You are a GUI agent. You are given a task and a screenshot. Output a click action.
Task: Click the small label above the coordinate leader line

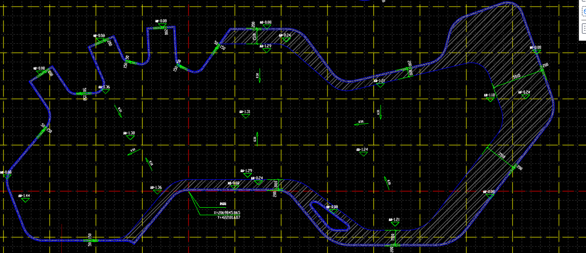point(223,204)
